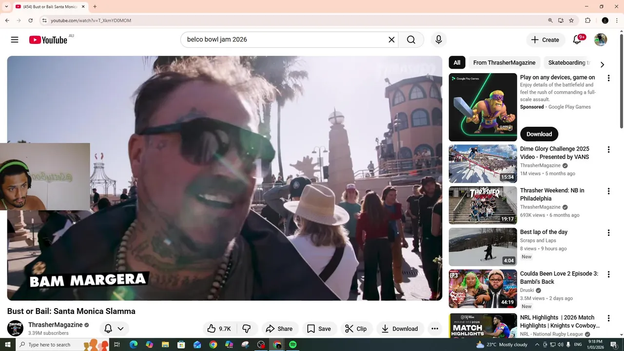Open options for Coulda Been Love video
Screen dimensions: 624x351
[608, 274]
